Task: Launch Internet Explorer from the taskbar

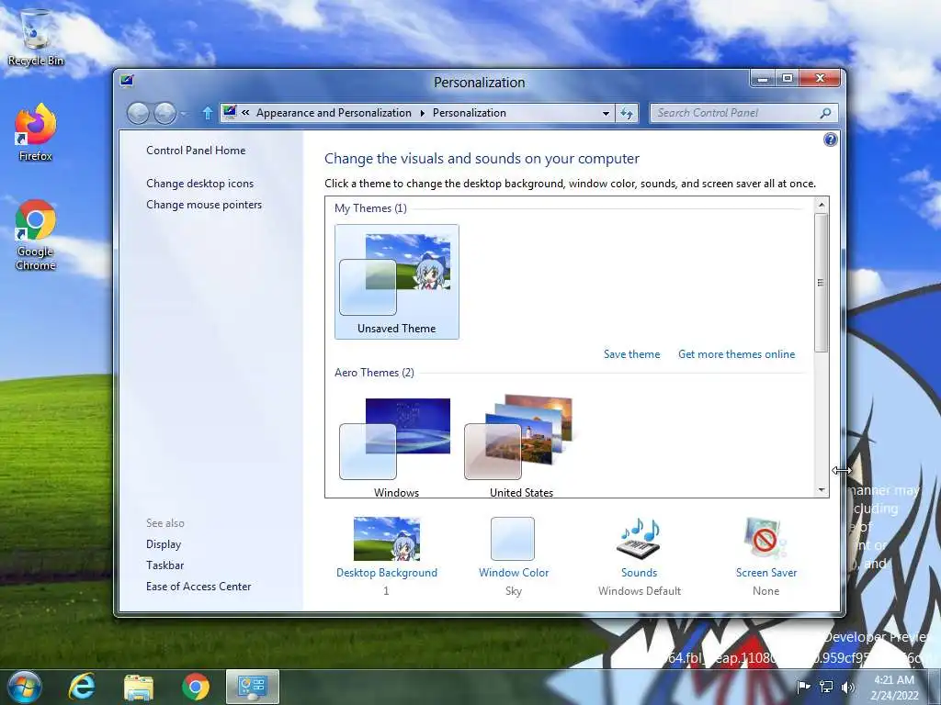Action: click(82, 687)
